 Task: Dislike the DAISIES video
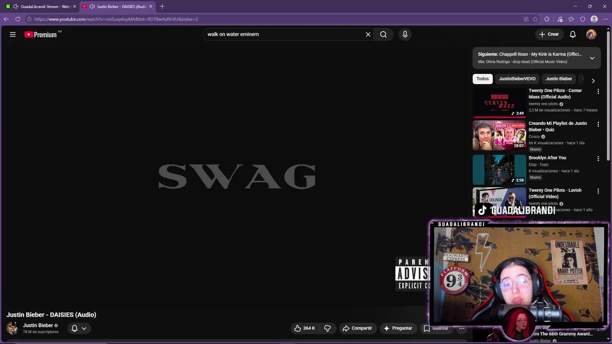pos(328,328)
